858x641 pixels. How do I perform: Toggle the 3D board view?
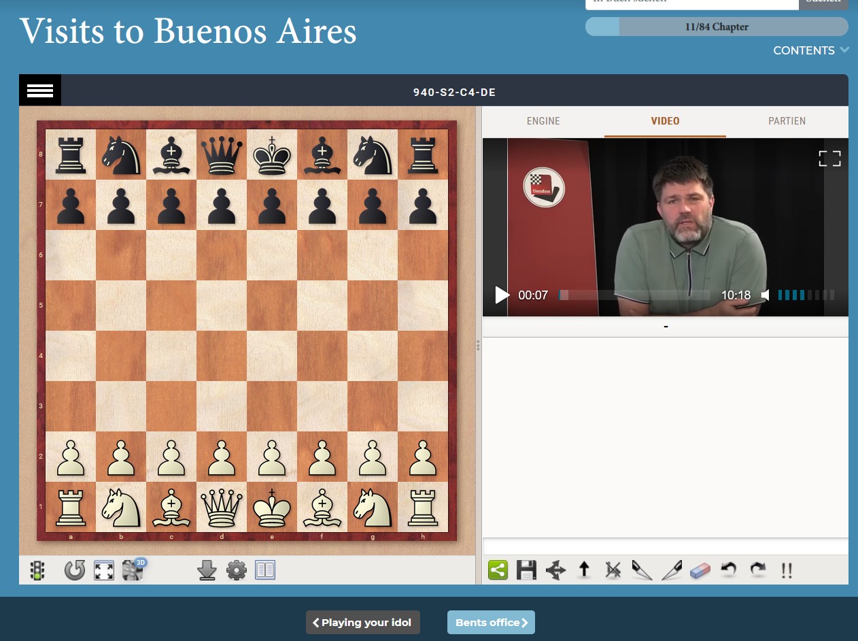[134, 570]
